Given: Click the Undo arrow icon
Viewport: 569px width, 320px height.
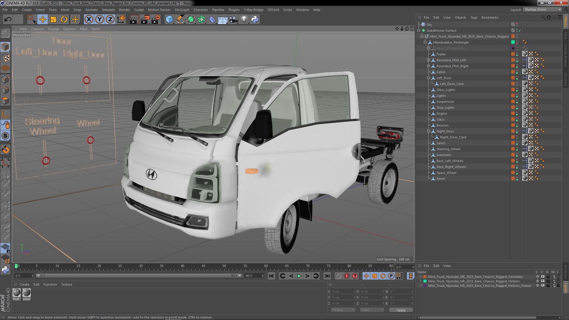Looking at the screenshot, I should coord(8,20).
